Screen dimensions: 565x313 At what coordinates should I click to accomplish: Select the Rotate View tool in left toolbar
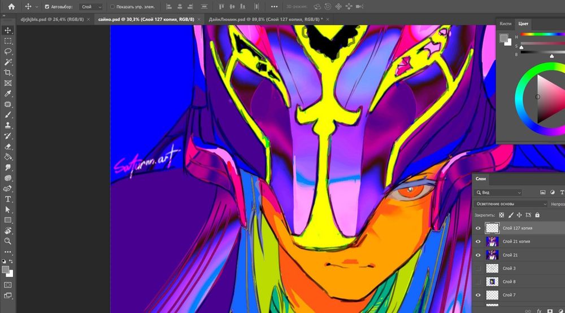point(8,231)
